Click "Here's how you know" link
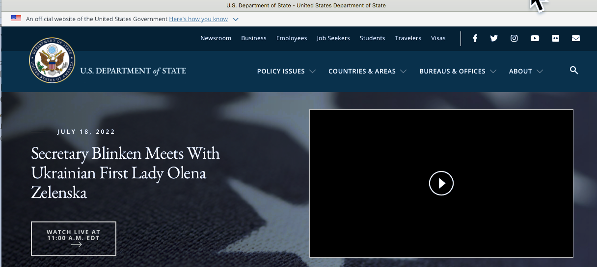 198,19
